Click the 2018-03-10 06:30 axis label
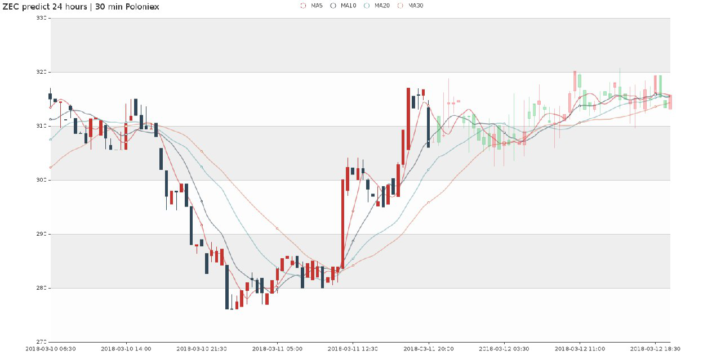This screenshot has height=360, width=721. [x=51, y=349]
